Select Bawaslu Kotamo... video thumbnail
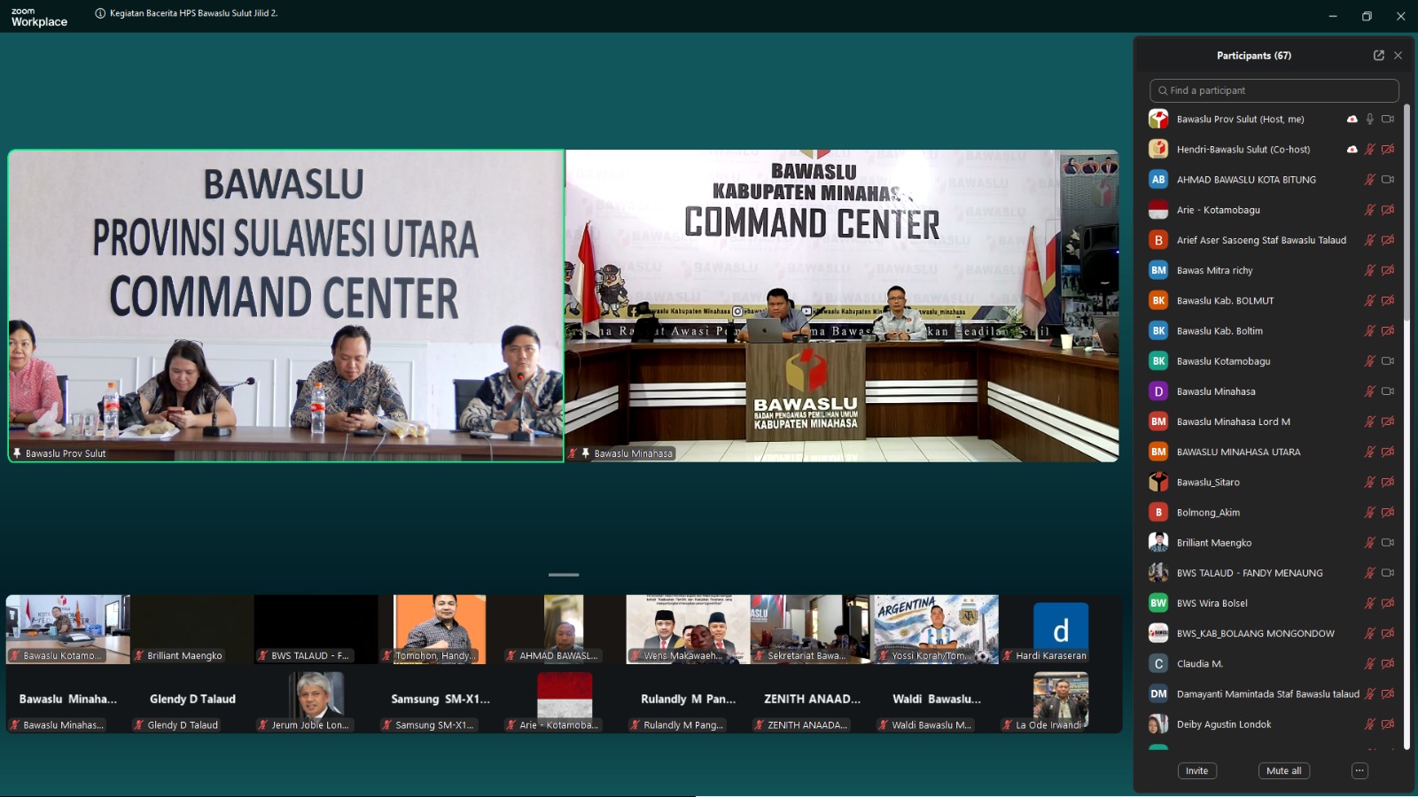Screen dimensions: 1418x797 [x=68, y=629]
